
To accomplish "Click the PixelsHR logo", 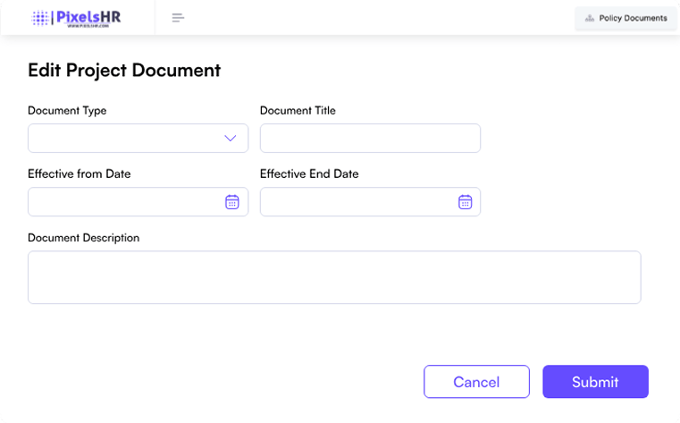I will [76, 18].
